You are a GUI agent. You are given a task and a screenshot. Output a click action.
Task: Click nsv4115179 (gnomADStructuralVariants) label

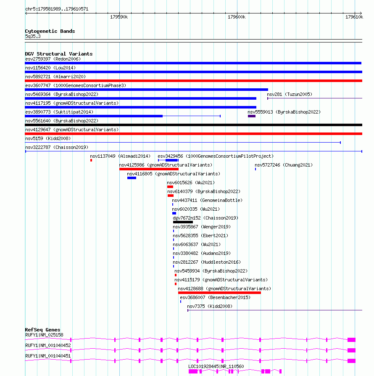coord(221,280)
